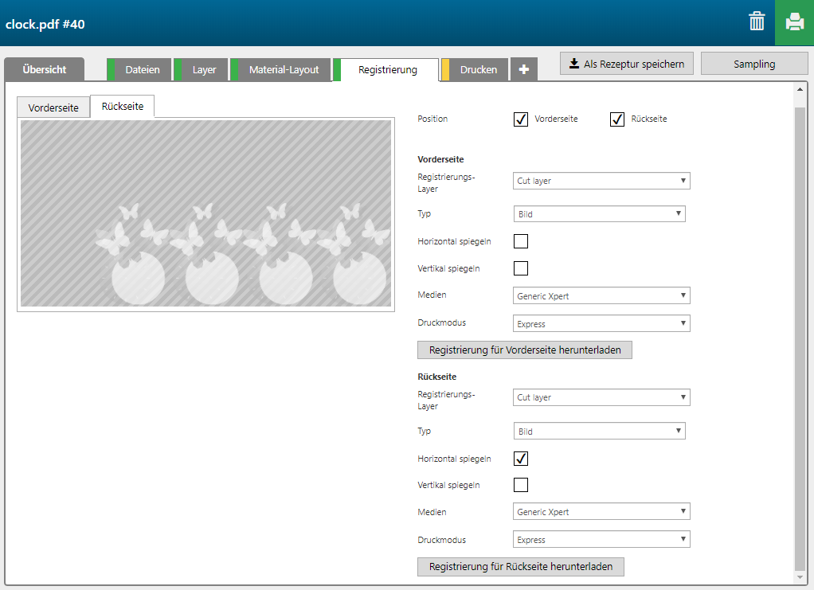Select the Vorderseite preview tab
Image resolution: width=814 pixels, height=590 pixels.
point(53,107)
